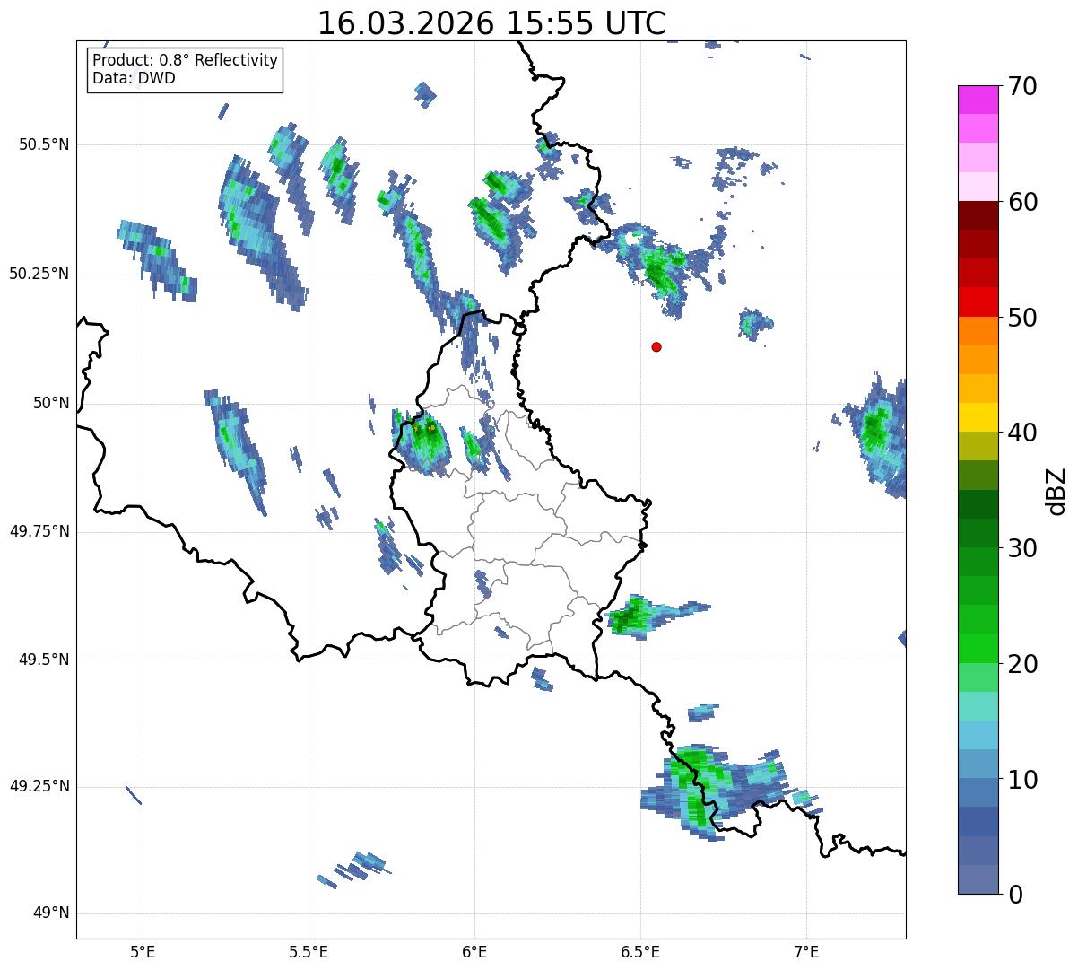Click the "Data: DWD" text
The width and height of the screenshot is (1078, 970).
coord(134,78)
